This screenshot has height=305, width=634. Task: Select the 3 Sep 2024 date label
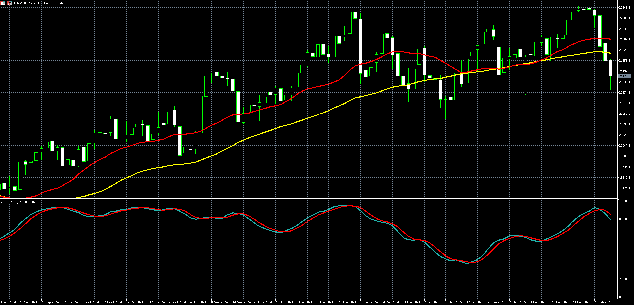[8, 302]
